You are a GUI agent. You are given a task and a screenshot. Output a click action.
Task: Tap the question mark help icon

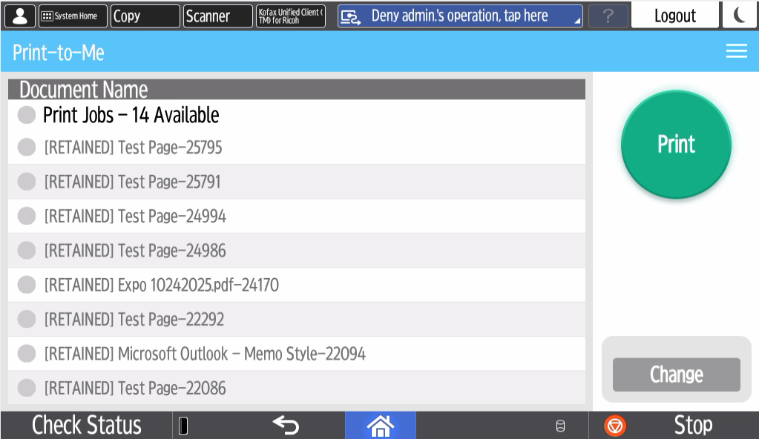pyautogui.click(x=608, y=16)
